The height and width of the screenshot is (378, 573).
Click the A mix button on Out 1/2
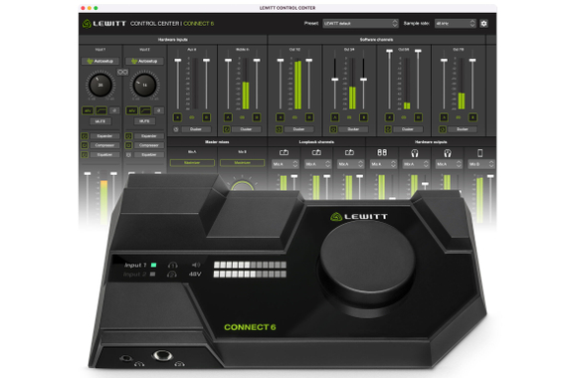281,117
